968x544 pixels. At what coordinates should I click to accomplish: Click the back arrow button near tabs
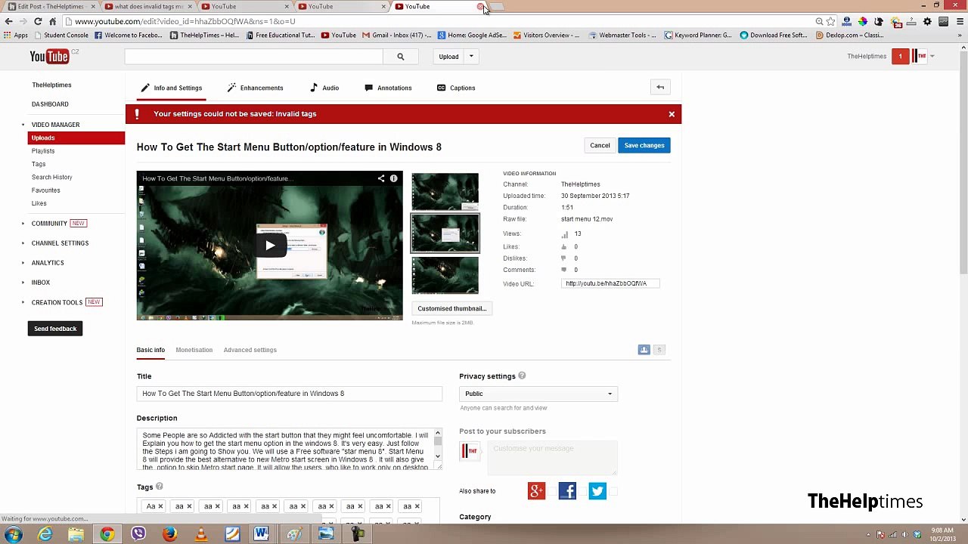pos(660,88)
